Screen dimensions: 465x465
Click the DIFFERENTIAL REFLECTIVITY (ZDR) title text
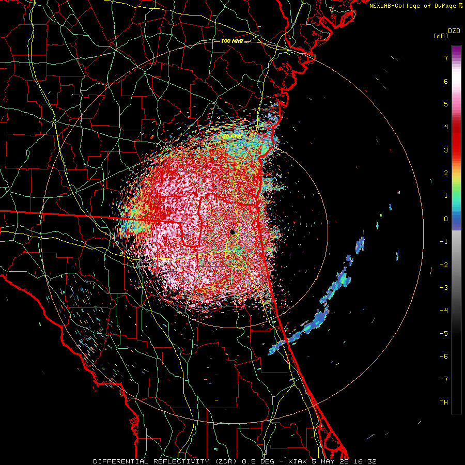[x=166, y=461]
